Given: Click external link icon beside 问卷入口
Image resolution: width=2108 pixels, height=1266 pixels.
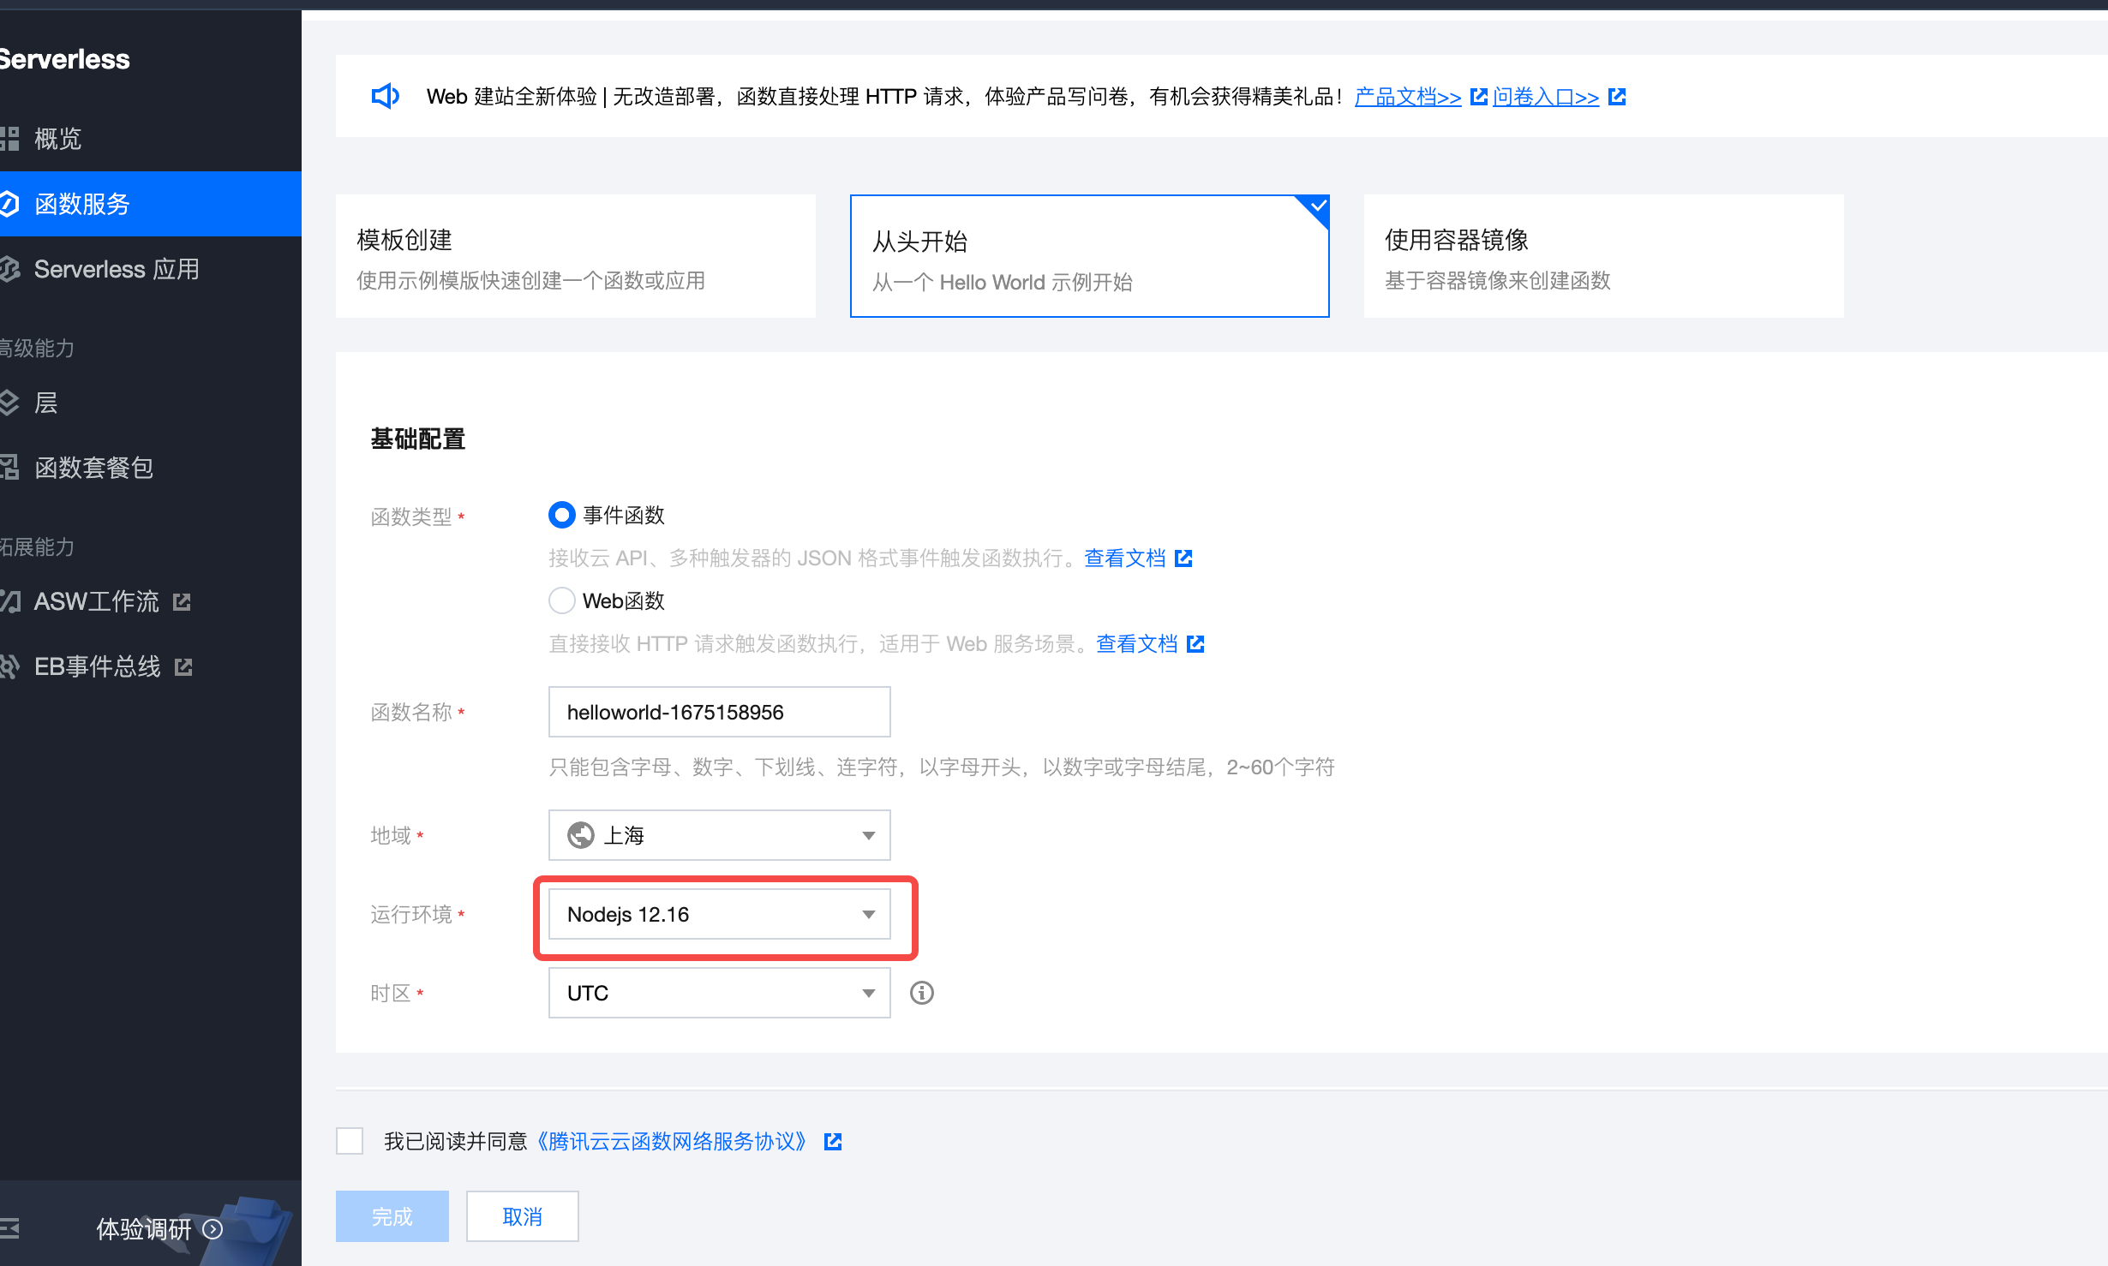Looking at the screenshot, I should (x=1617, y=97).
